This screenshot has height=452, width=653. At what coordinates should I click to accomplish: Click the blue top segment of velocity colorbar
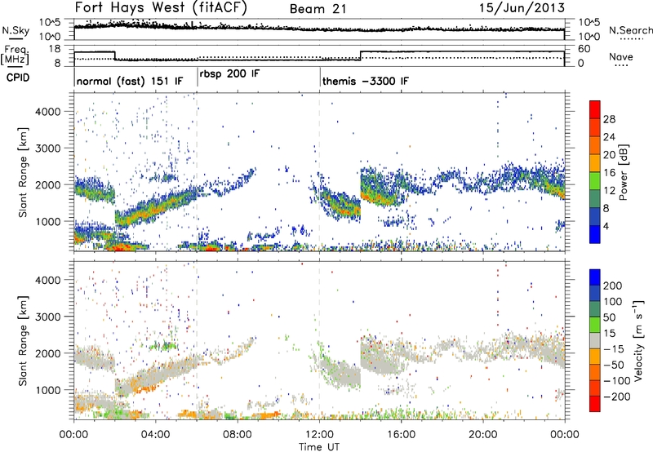click(x=595, y=277)
